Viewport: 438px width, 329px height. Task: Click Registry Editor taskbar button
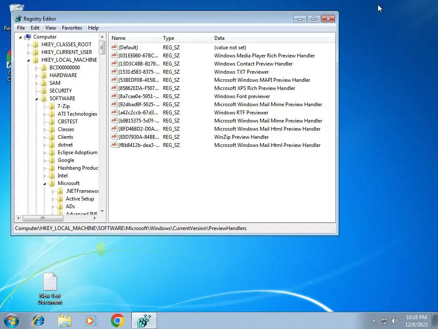pos(144,320)
